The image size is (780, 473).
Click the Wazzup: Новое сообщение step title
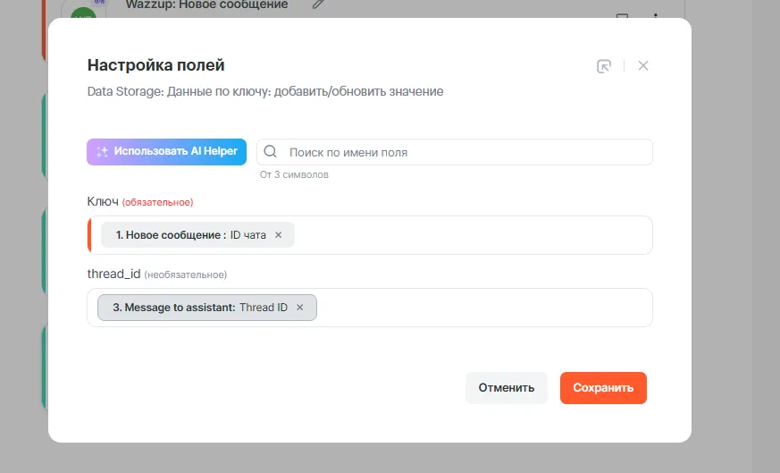206,5
